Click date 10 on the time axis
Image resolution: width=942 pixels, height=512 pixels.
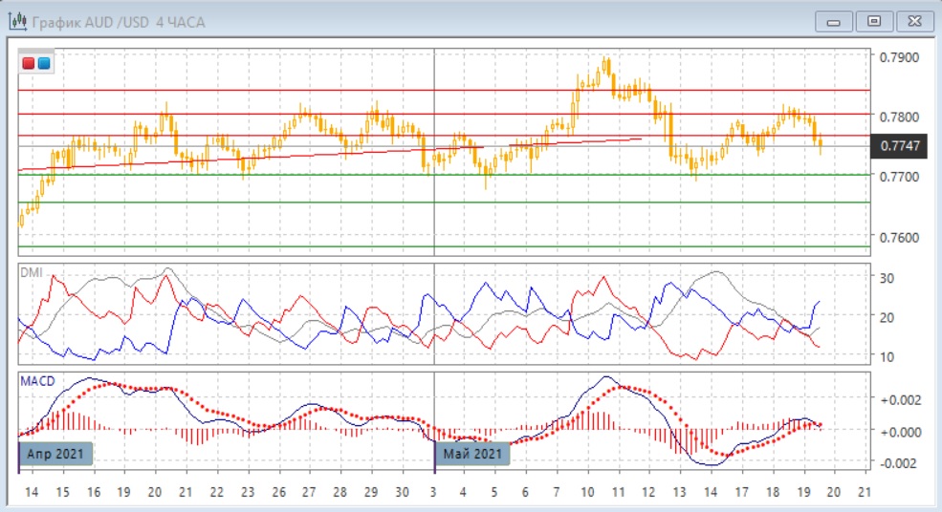(587, 492)
